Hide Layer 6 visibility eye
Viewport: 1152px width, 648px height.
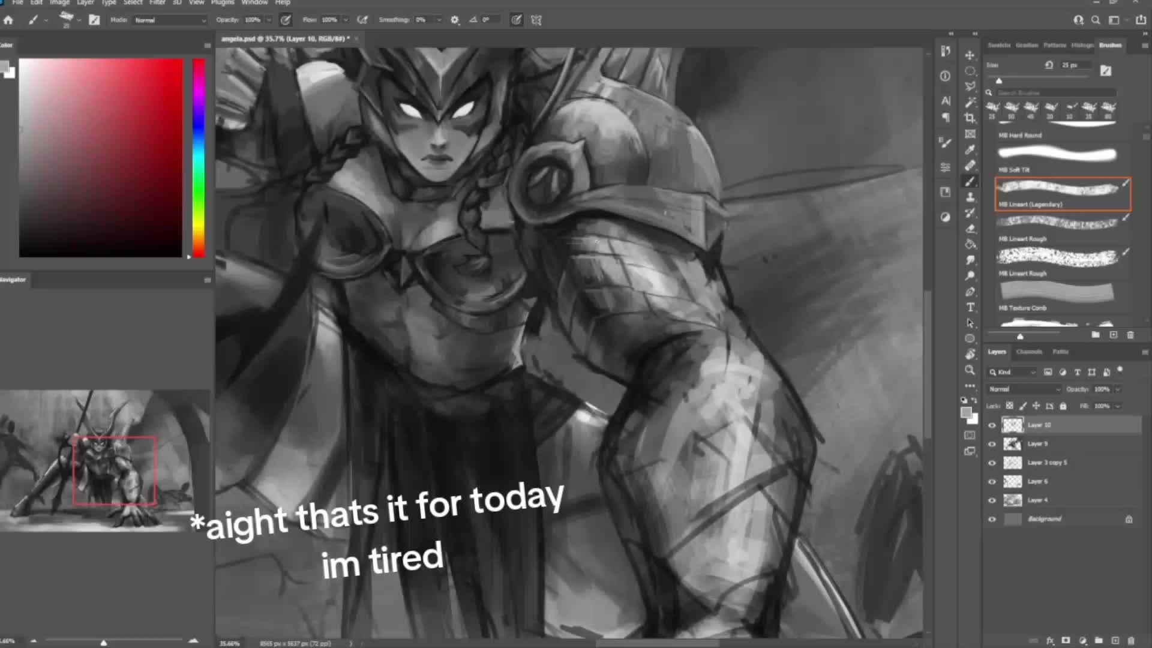pyautogui.click(x=992, y=482)
